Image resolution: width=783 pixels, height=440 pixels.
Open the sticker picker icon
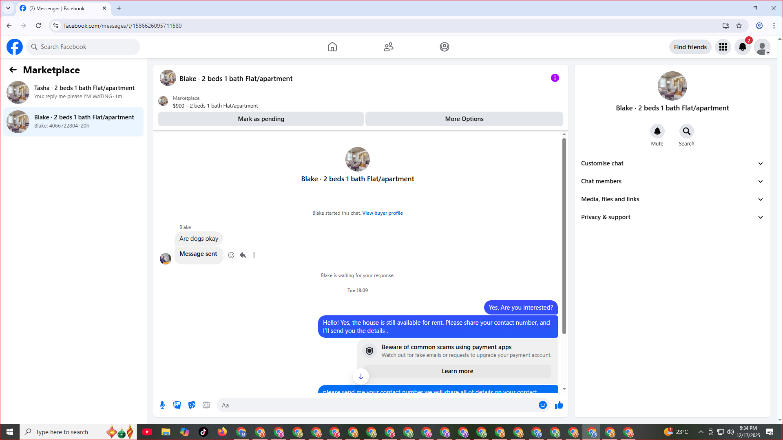point(192,405)
